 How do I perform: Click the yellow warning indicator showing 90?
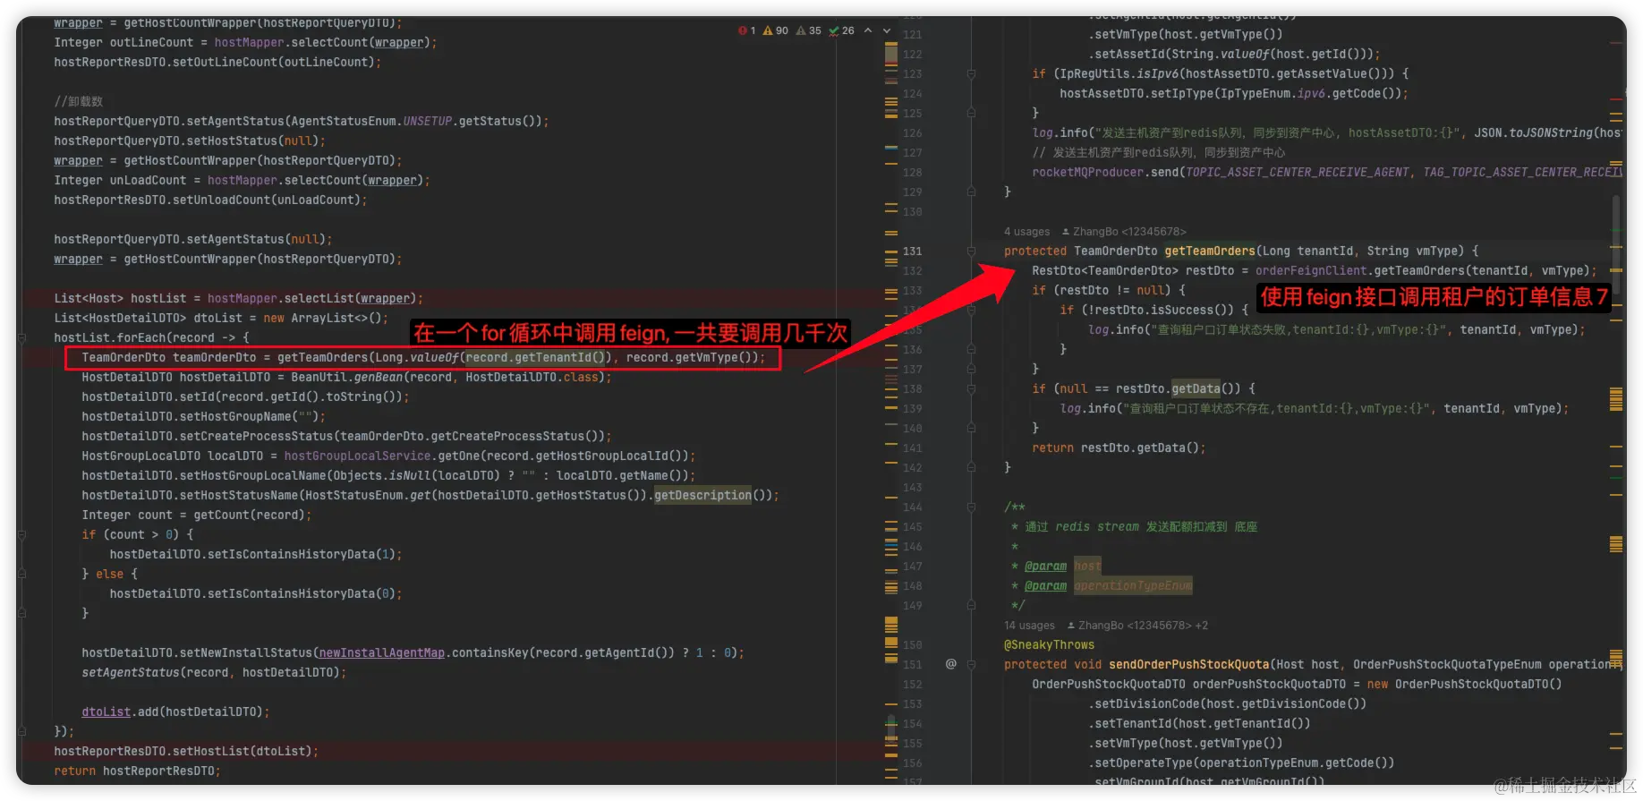[x=775, y=30]
